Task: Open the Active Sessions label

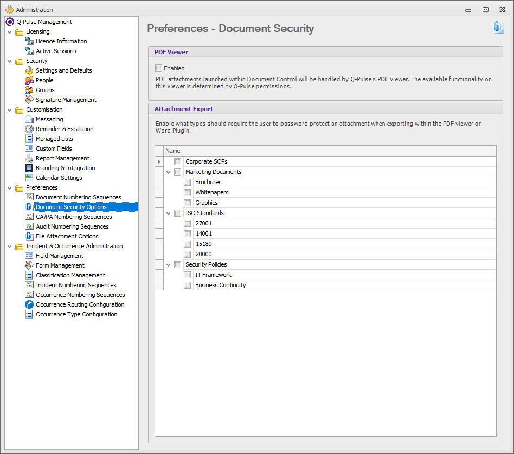Action: click(56, 51)
